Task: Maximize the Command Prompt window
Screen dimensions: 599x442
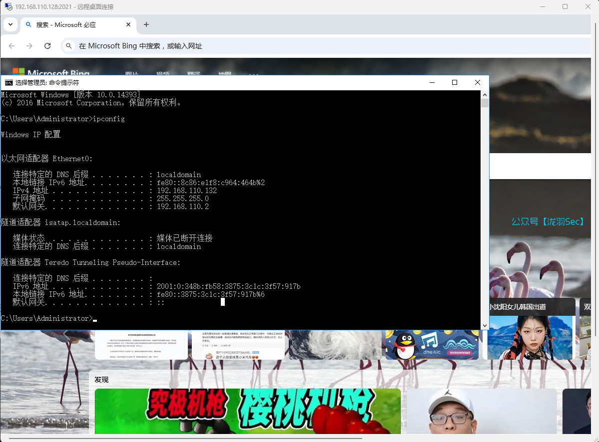Action: [454, 83]
